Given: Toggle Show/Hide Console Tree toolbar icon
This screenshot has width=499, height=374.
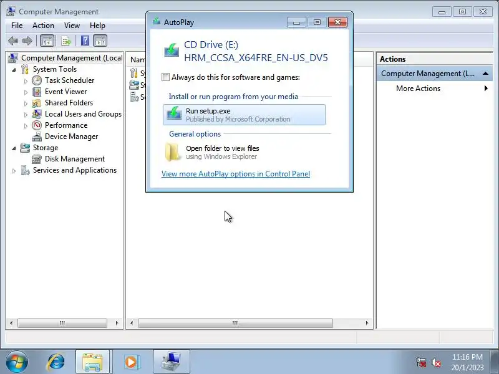Looking at the screenshot, I should click(x=47, y=41).
